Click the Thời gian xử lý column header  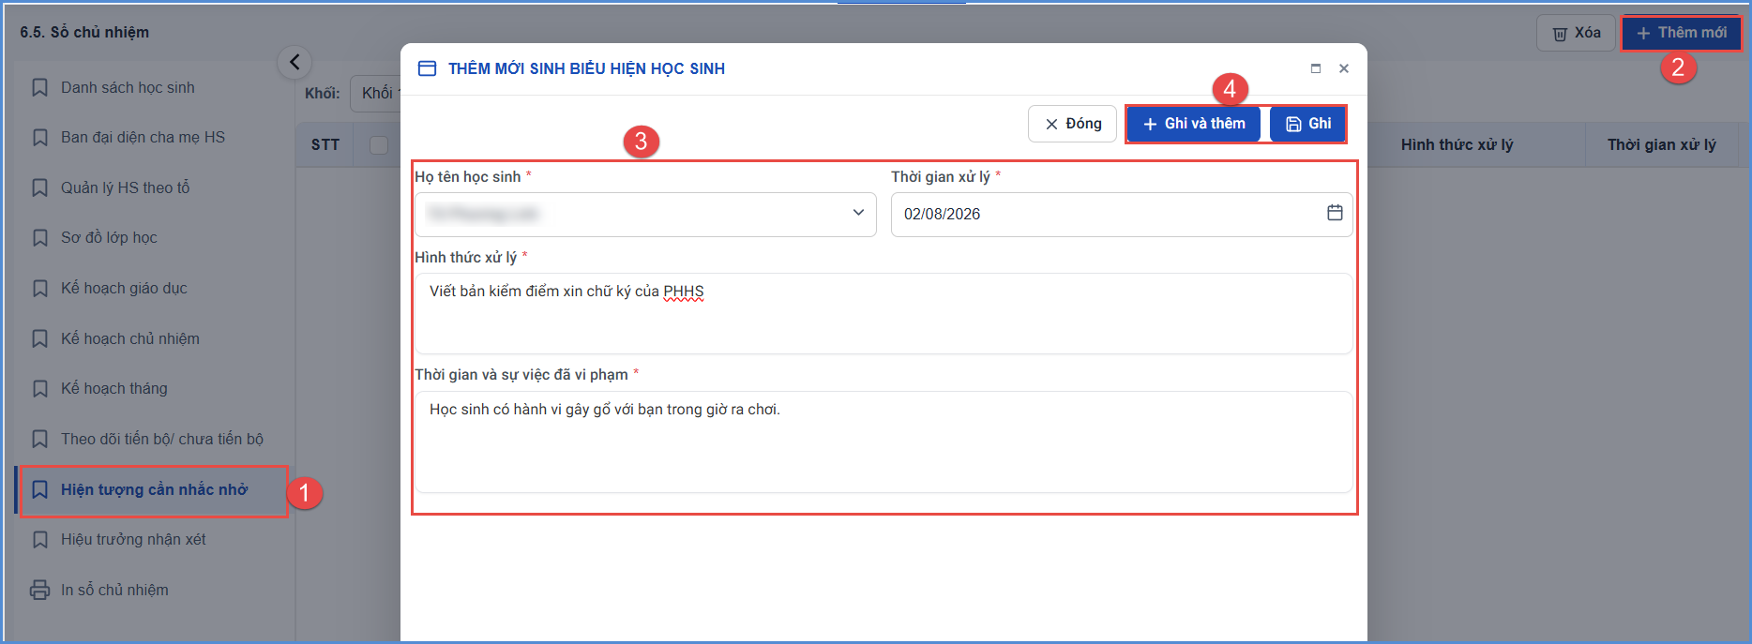tap(1661, 145)
